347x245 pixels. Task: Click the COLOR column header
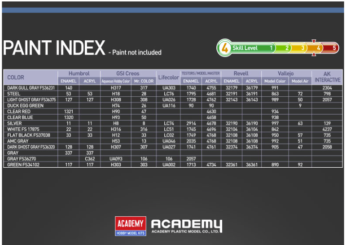pos(16,77)
